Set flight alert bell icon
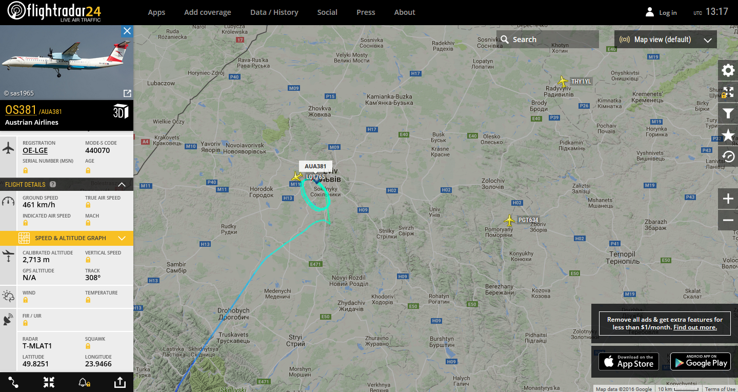The image size is (738, 392). (84, 382)
